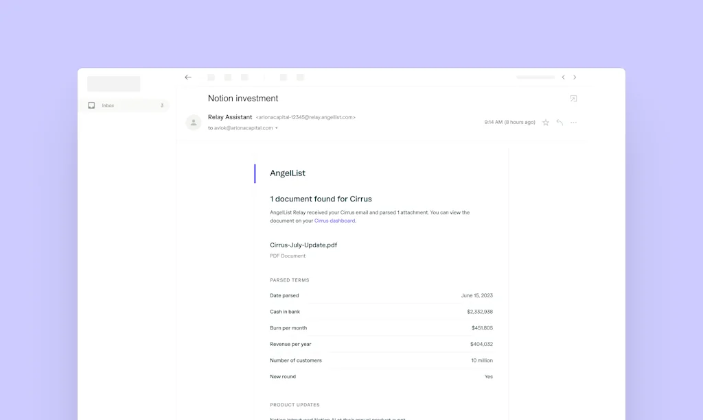The image size is (703, 420).
Task: Click the pagination progress bar at top right
Action: (x=535, y=77)
